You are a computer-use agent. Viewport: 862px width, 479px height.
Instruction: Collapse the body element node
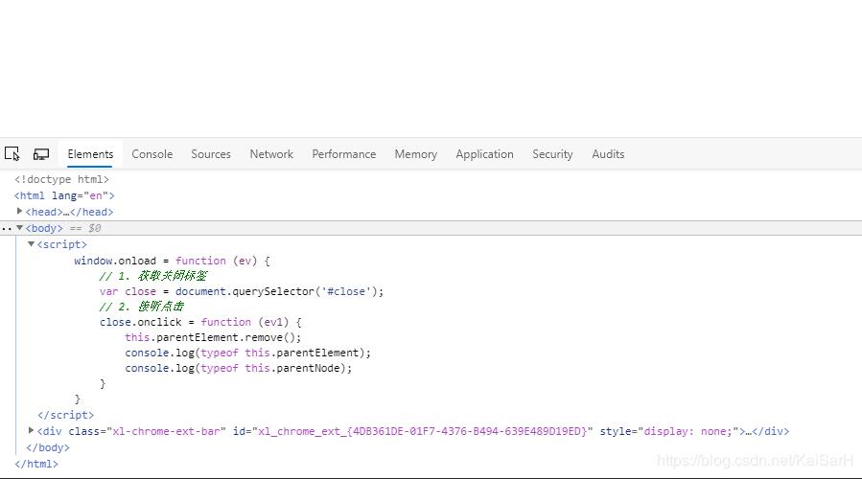point(19,227)
